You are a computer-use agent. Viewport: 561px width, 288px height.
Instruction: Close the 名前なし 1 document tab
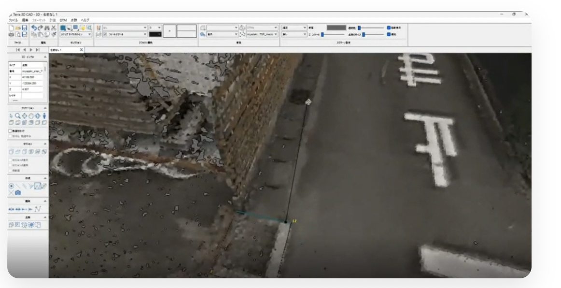(x=81, y=50)
